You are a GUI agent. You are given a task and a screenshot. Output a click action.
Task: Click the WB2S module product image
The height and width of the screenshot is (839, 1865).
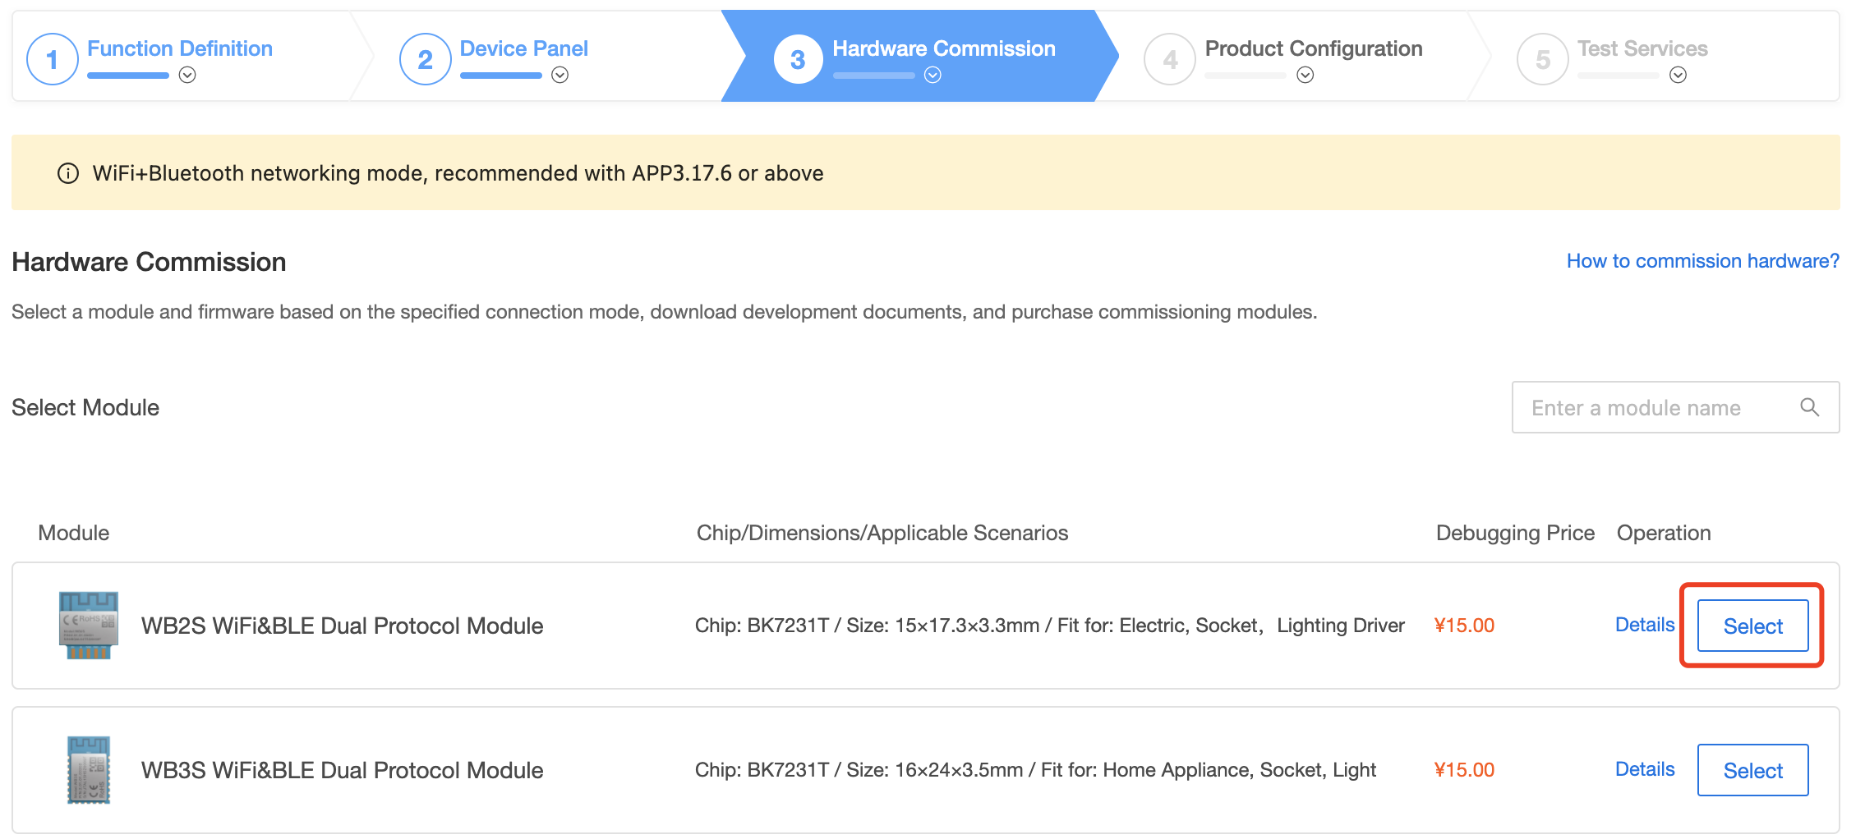click(88, 625)
